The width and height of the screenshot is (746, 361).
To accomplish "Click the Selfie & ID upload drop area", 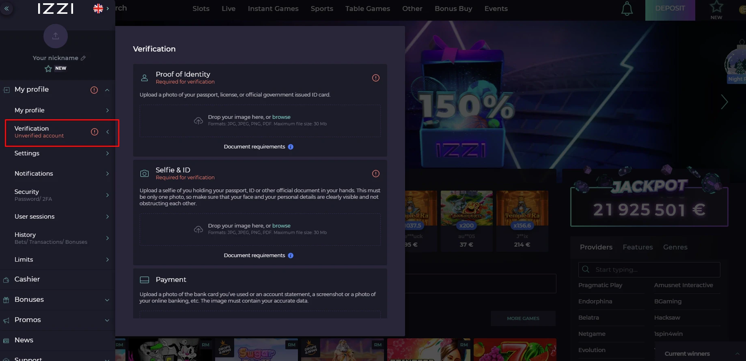I will click(x=260, y=230).
